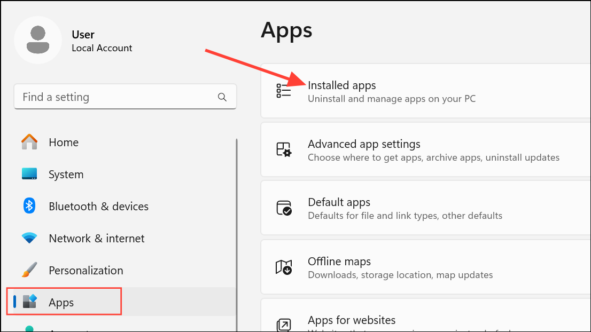Click the Apps page heading

[x=286, y=30]
